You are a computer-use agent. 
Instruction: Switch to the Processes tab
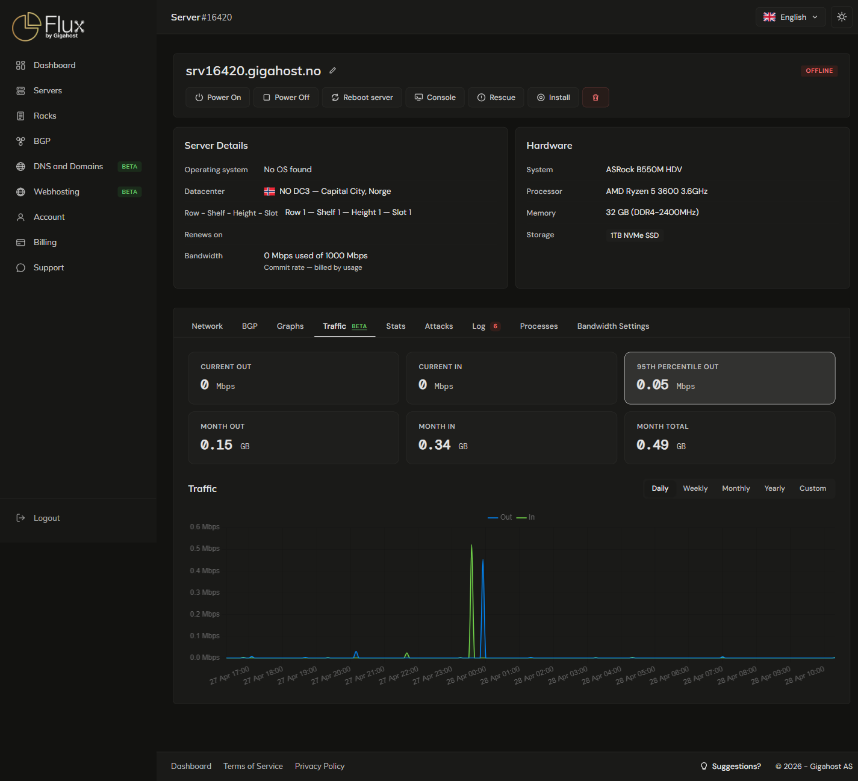point(539,326)
